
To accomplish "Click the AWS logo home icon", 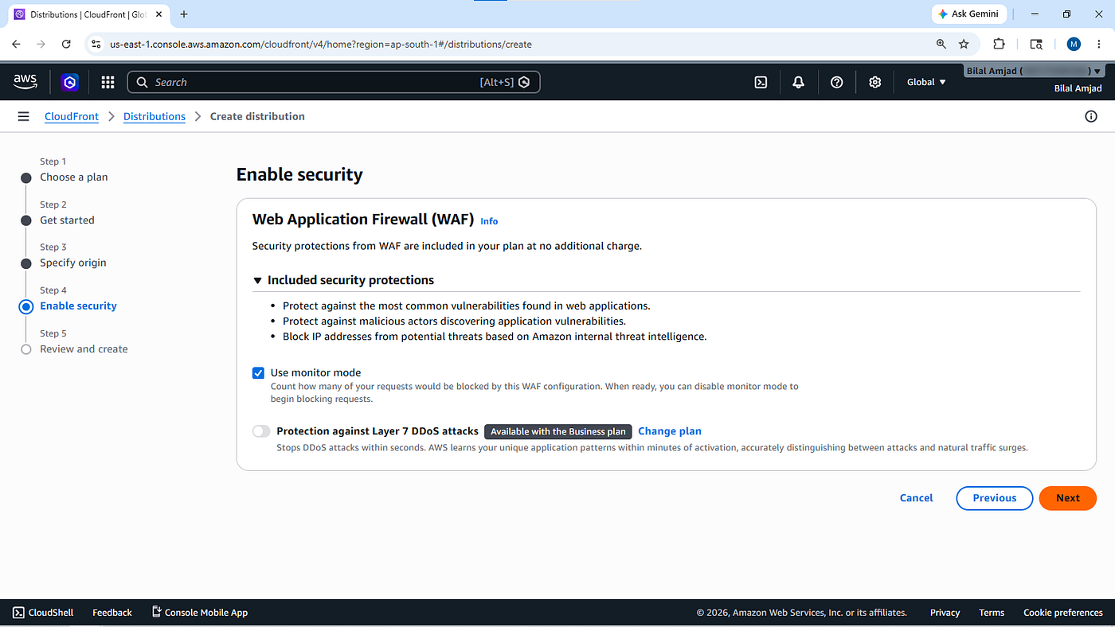I will 25,82.
